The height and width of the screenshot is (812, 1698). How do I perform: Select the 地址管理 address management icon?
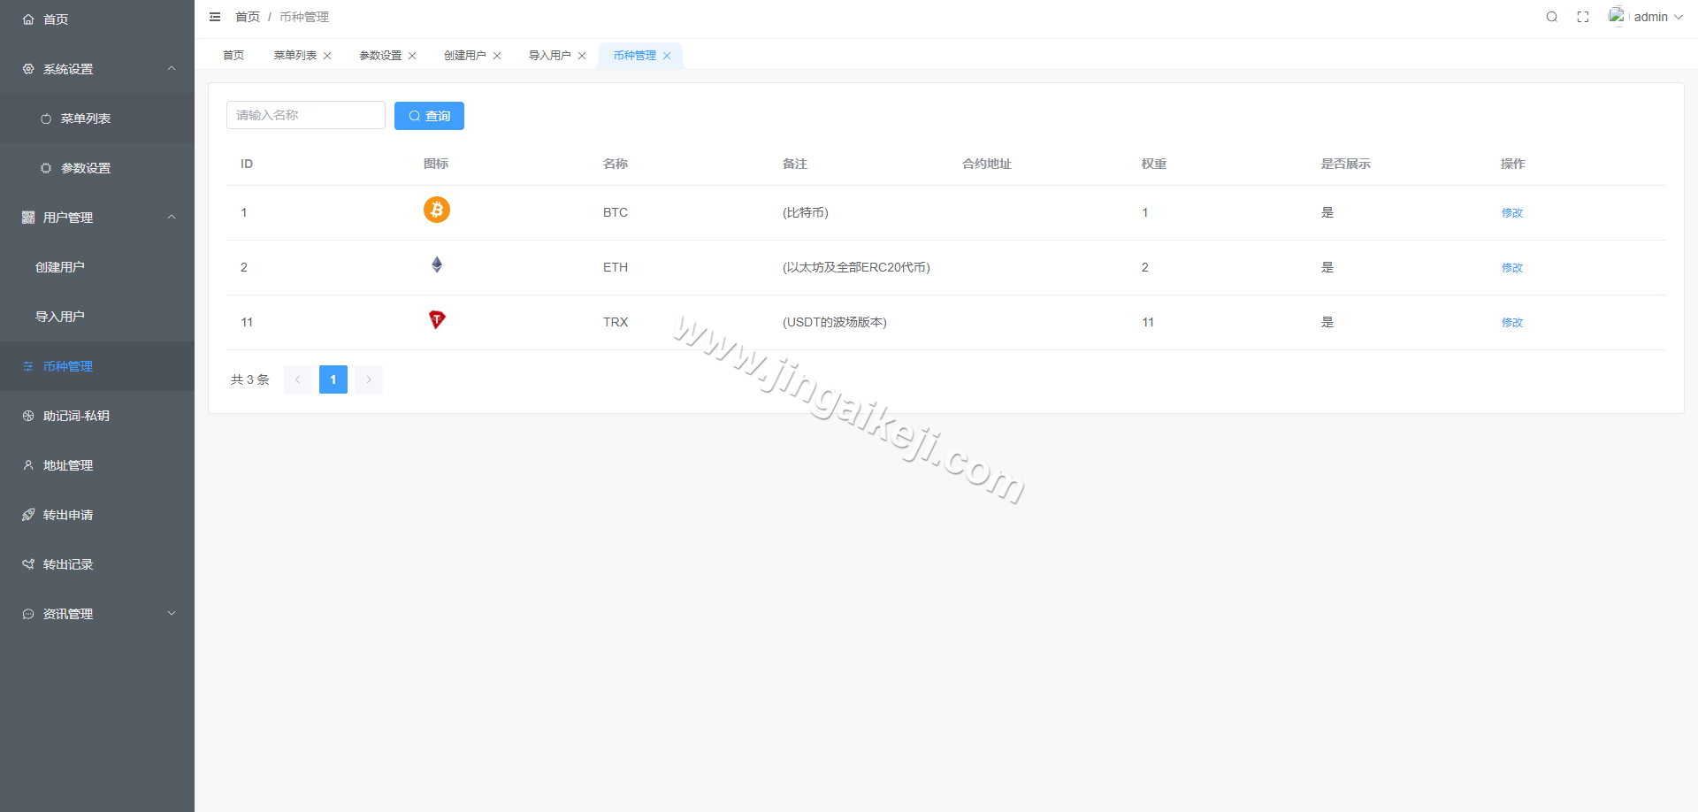pyautogui.click(x=27, y=464)
